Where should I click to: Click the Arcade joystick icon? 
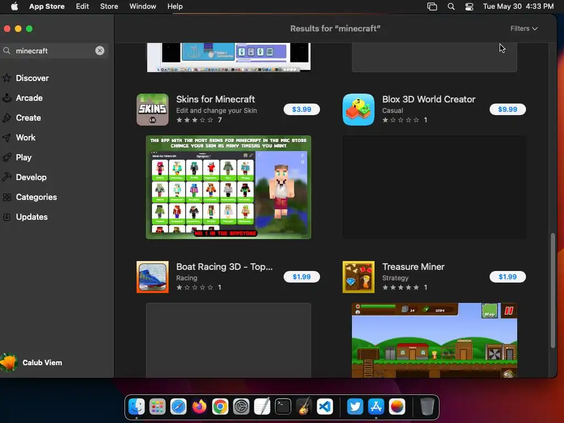[7, 98]
